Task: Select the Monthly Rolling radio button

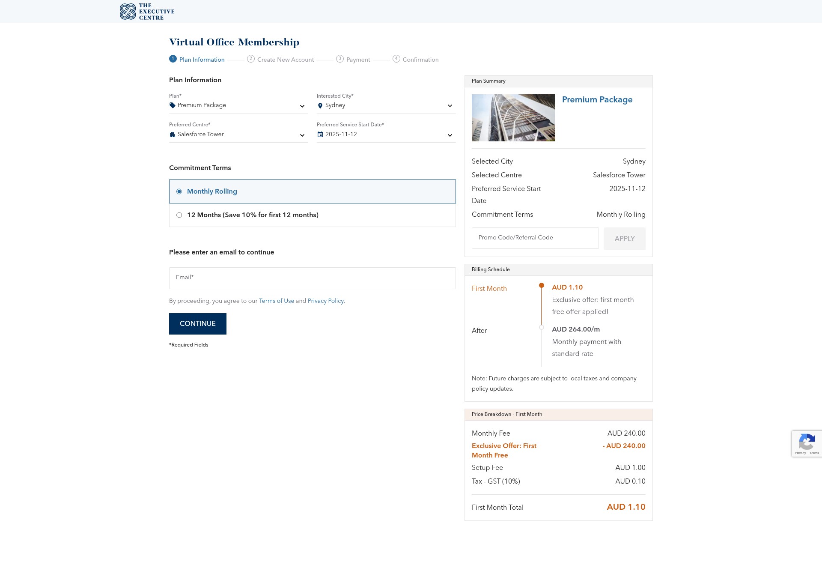Action: [179, 191]
